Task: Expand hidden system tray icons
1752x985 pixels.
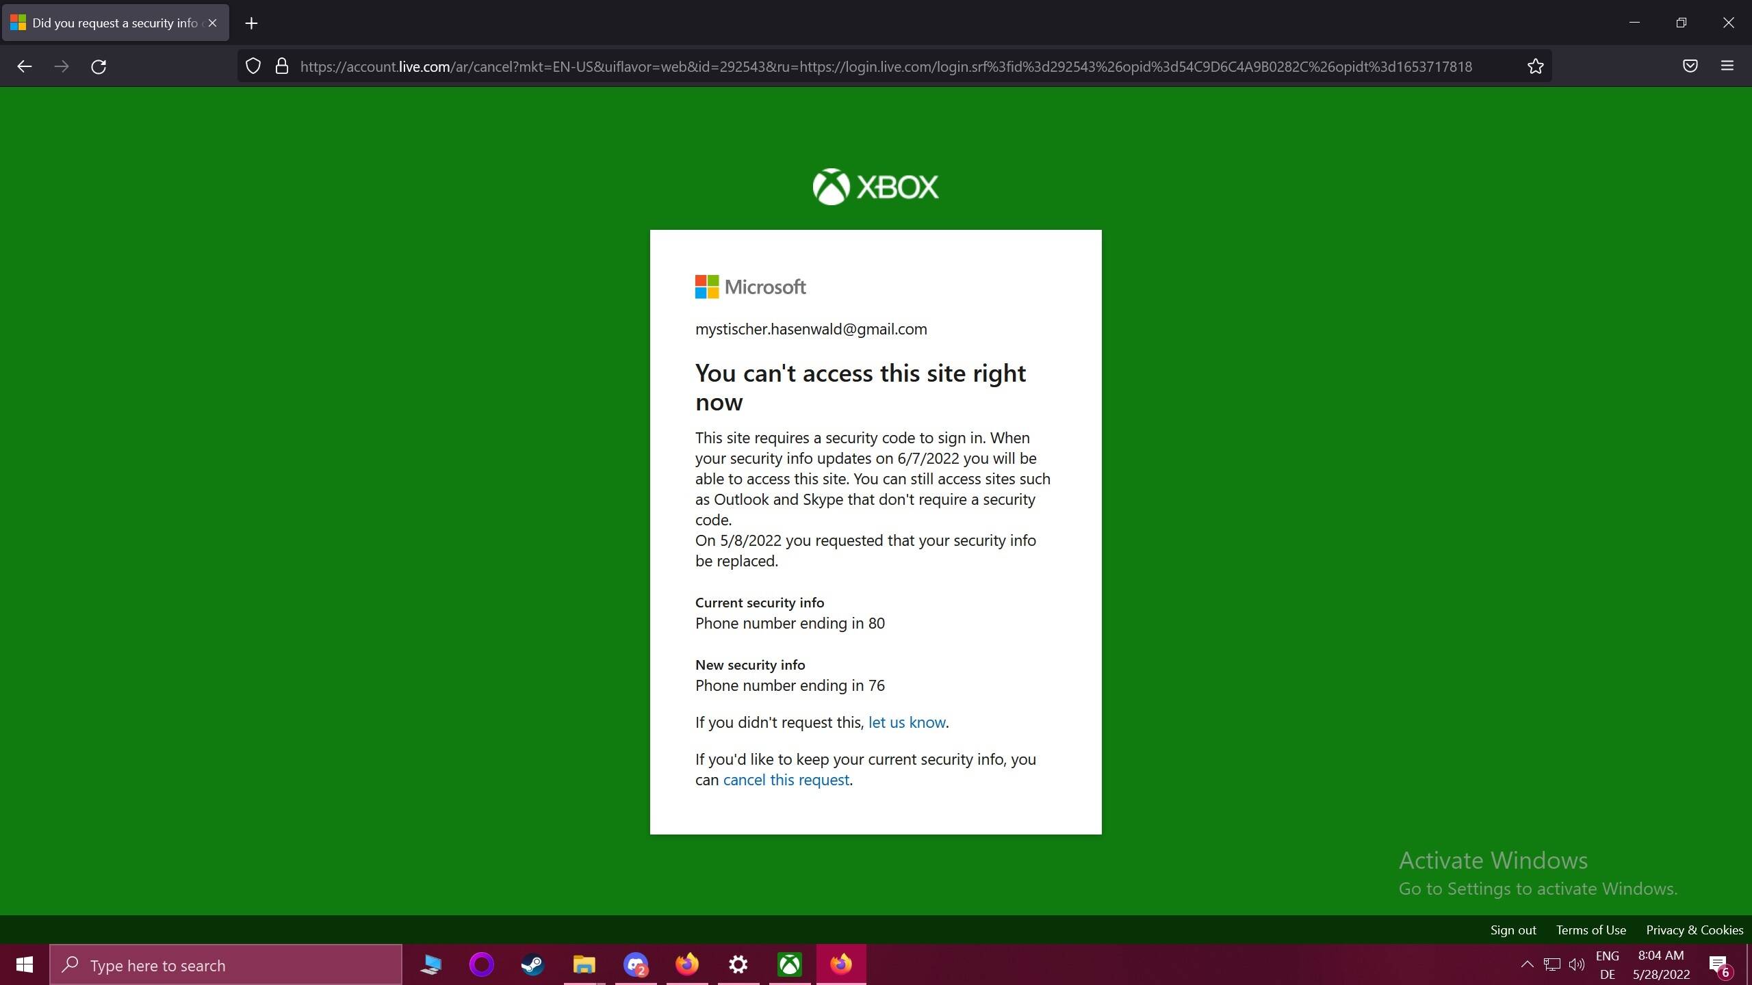Action: tap(1526, 965)
